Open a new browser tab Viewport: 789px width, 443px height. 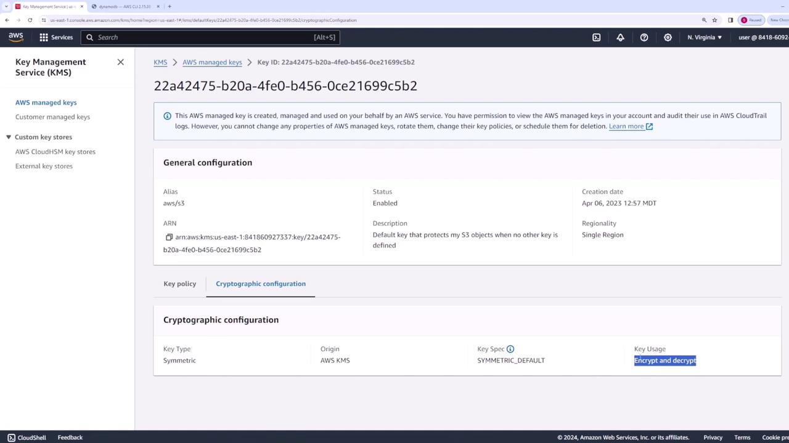click(170, 7)
